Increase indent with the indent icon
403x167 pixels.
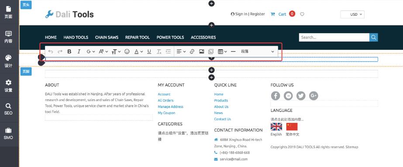click(169, 52)
